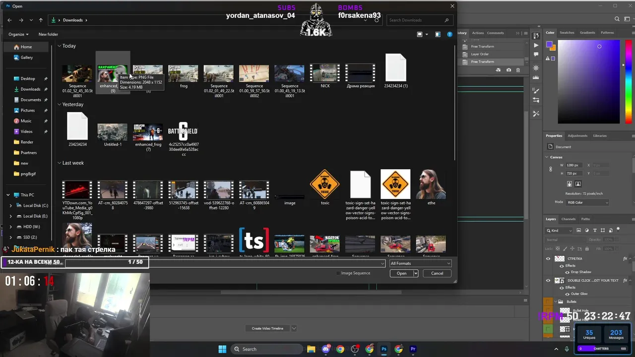
Task: Switch to Comments tab in Photoshop
Action: click(x=495, y=33)
